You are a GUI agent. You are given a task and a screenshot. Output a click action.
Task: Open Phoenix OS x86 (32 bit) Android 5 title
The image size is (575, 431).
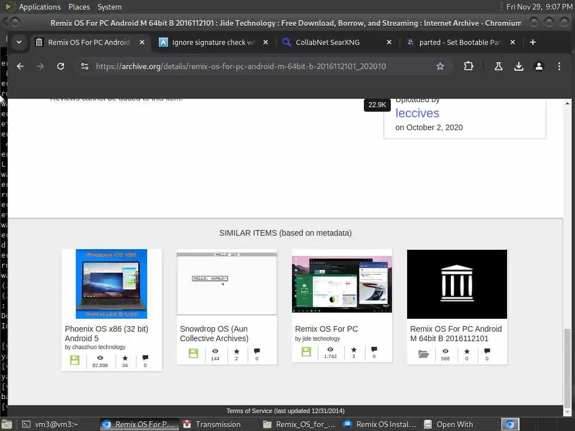[x=106, y=333]
